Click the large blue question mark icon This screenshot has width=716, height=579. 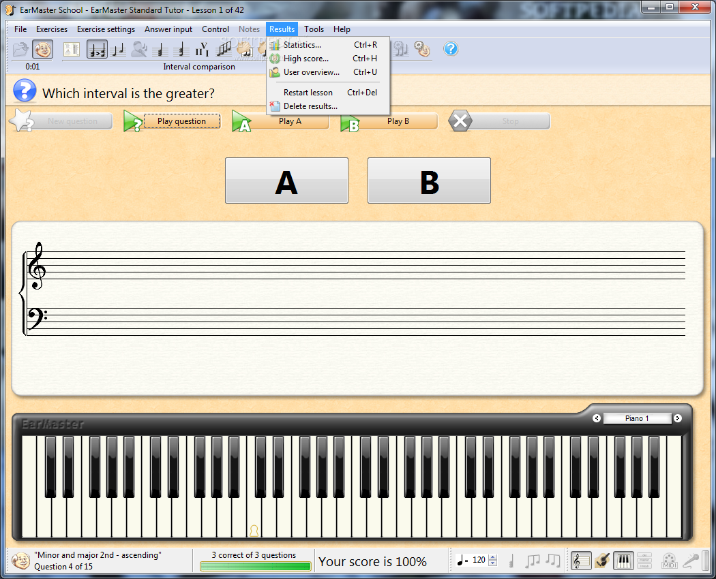(x=25, y=91)
